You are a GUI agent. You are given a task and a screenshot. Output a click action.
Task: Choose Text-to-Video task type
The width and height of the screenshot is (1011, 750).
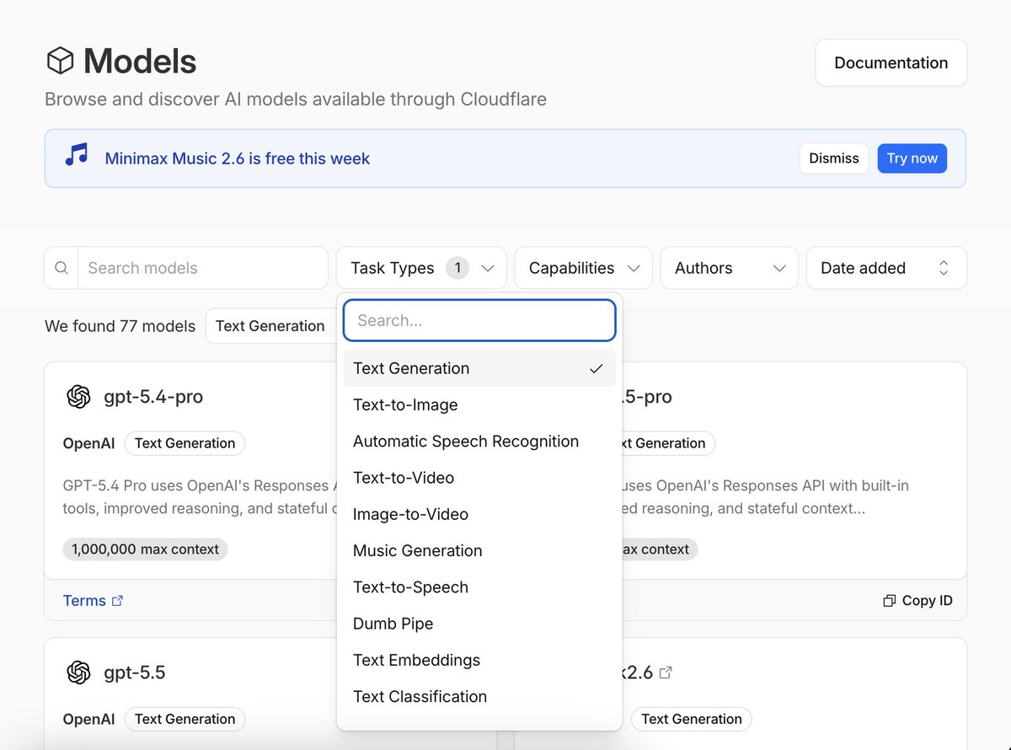coord(479,478)
